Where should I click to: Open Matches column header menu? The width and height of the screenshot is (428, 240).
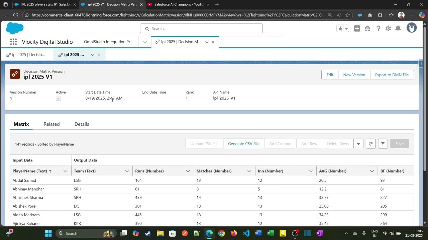click(249, 171)
